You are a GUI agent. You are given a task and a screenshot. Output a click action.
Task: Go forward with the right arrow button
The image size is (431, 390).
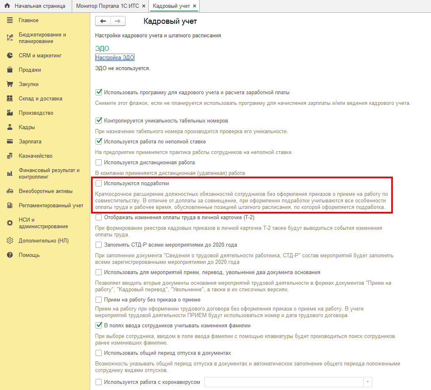pos(118,21)
